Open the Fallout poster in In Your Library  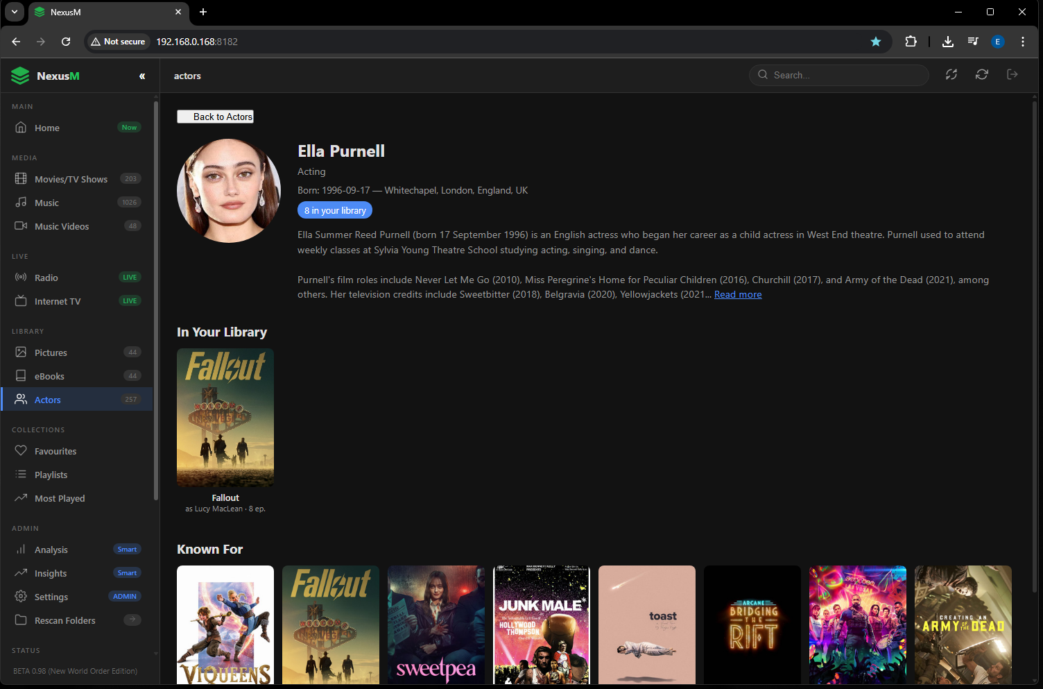tap(225, 417)
